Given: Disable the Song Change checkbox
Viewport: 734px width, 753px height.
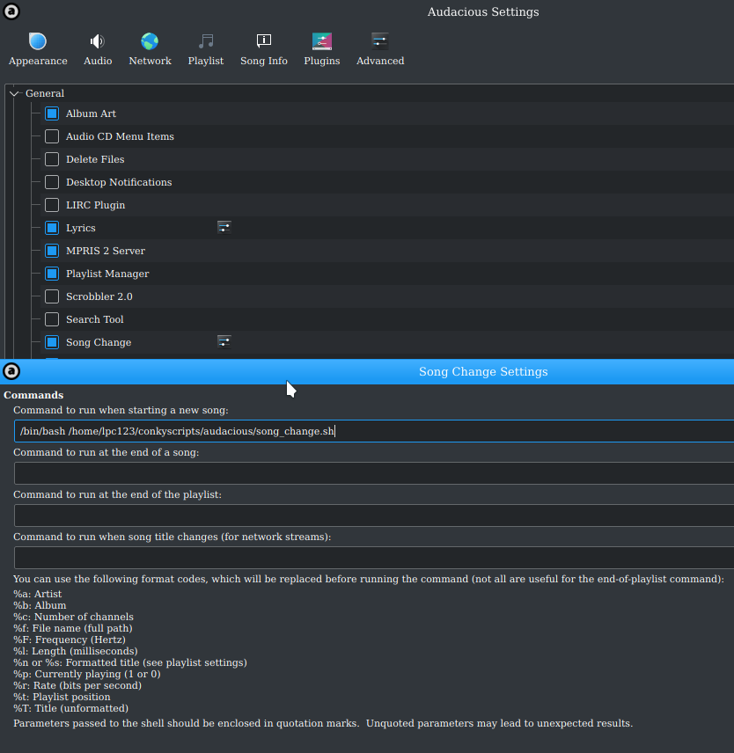Looking at the screenshot, I should click(x=52, y=342).
